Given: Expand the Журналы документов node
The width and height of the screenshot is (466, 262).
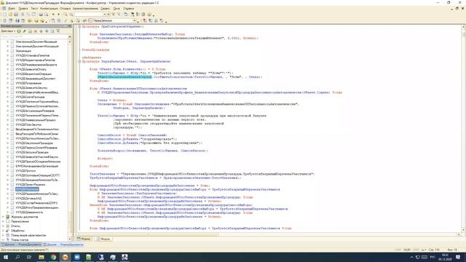Looking at the screenshot, I should tap(3, 217).
